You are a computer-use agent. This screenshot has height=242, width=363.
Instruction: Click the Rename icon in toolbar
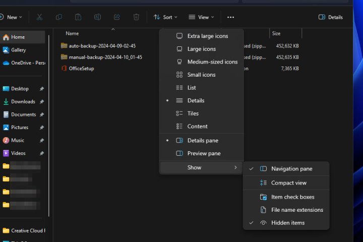coord(97,17)
